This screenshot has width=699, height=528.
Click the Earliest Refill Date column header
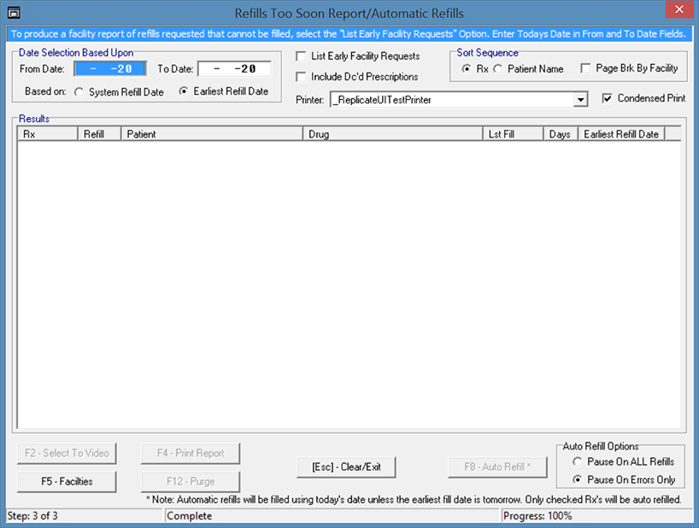click(621, 134)
